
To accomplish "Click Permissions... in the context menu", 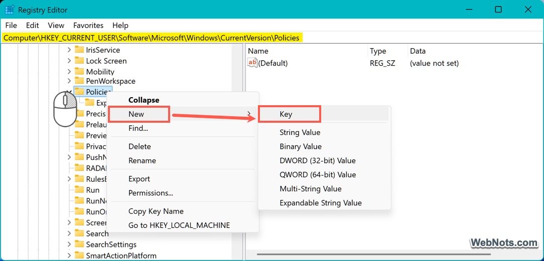I will pyautogui.click(x=151, y=193).
